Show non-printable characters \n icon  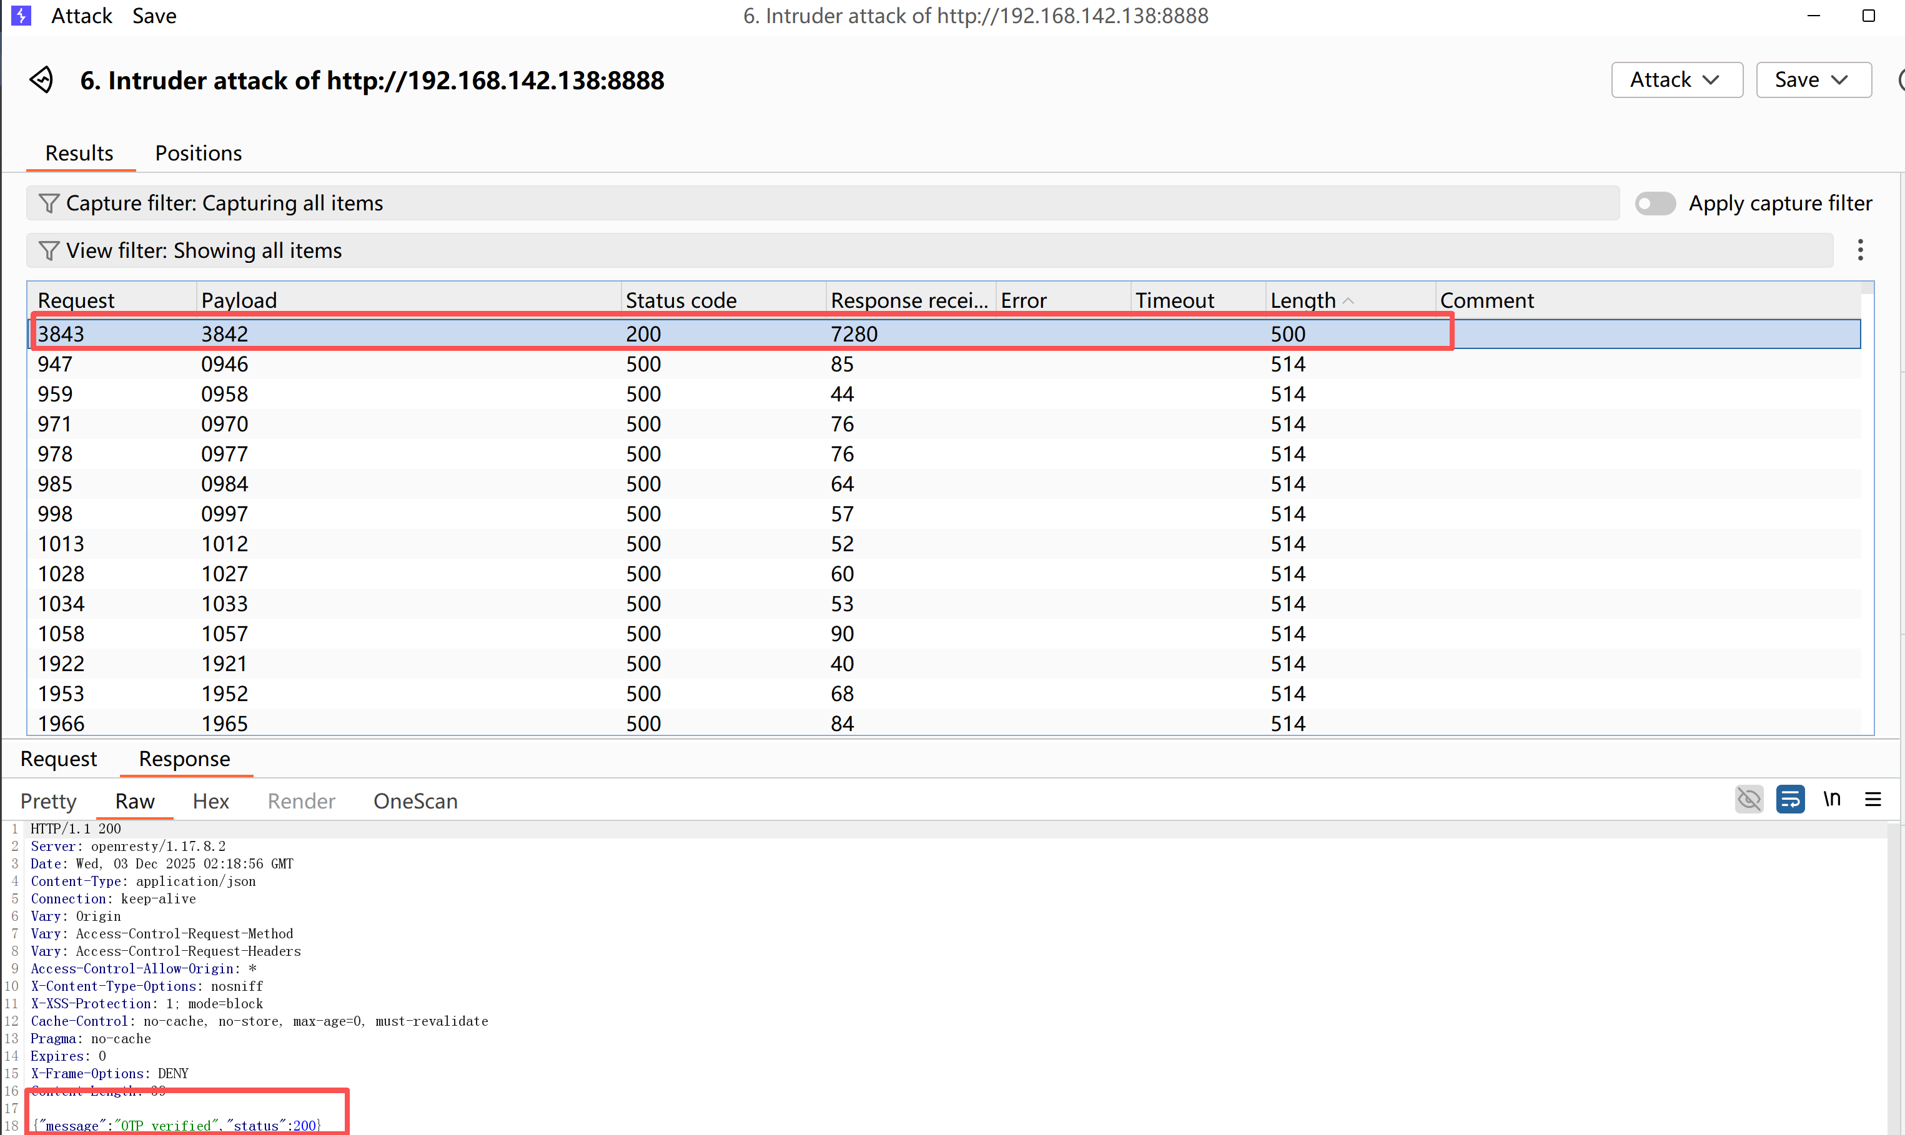[1831, 800]
